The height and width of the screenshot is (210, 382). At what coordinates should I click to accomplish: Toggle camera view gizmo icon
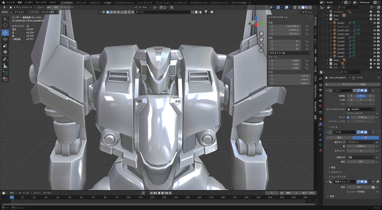click(x=261, y=45)
